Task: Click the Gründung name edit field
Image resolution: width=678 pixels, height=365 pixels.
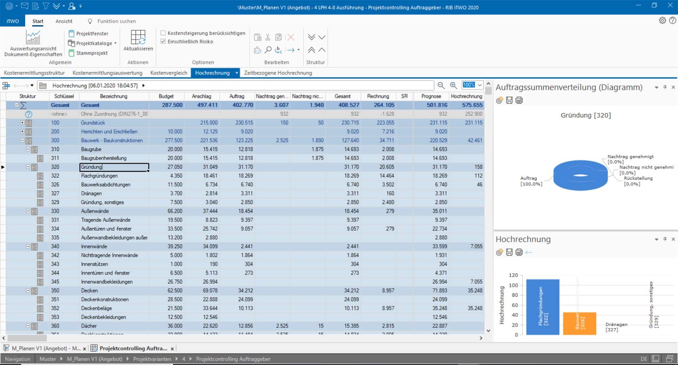Action: point(114,167)
